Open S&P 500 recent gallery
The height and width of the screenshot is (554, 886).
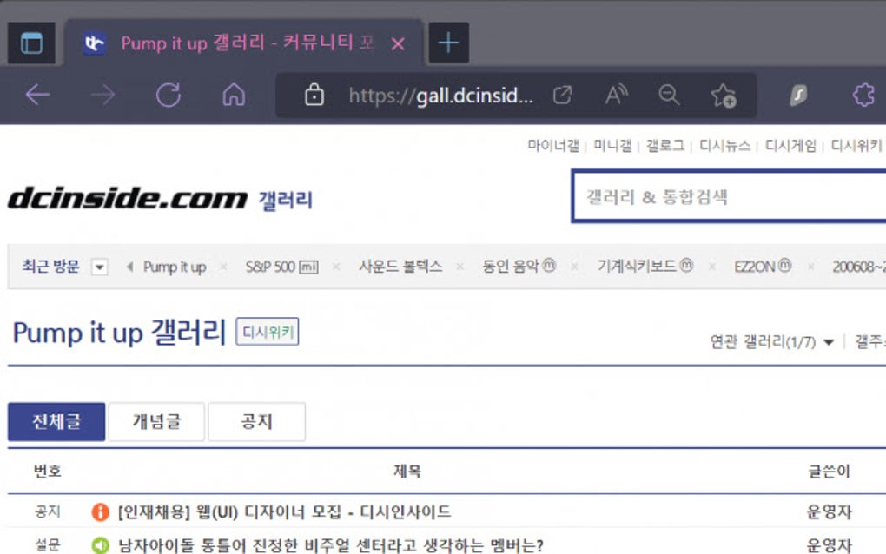[x=281, y=267]
